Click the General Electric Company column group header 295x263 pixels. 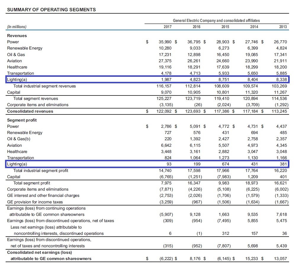coord(216,20)
